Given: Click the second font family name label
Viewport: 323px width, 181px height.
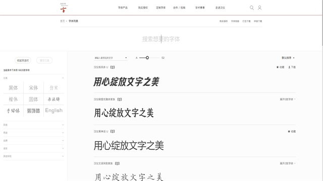Looking at the screenshot, I should pyautogui.click(x=104, y=100).
